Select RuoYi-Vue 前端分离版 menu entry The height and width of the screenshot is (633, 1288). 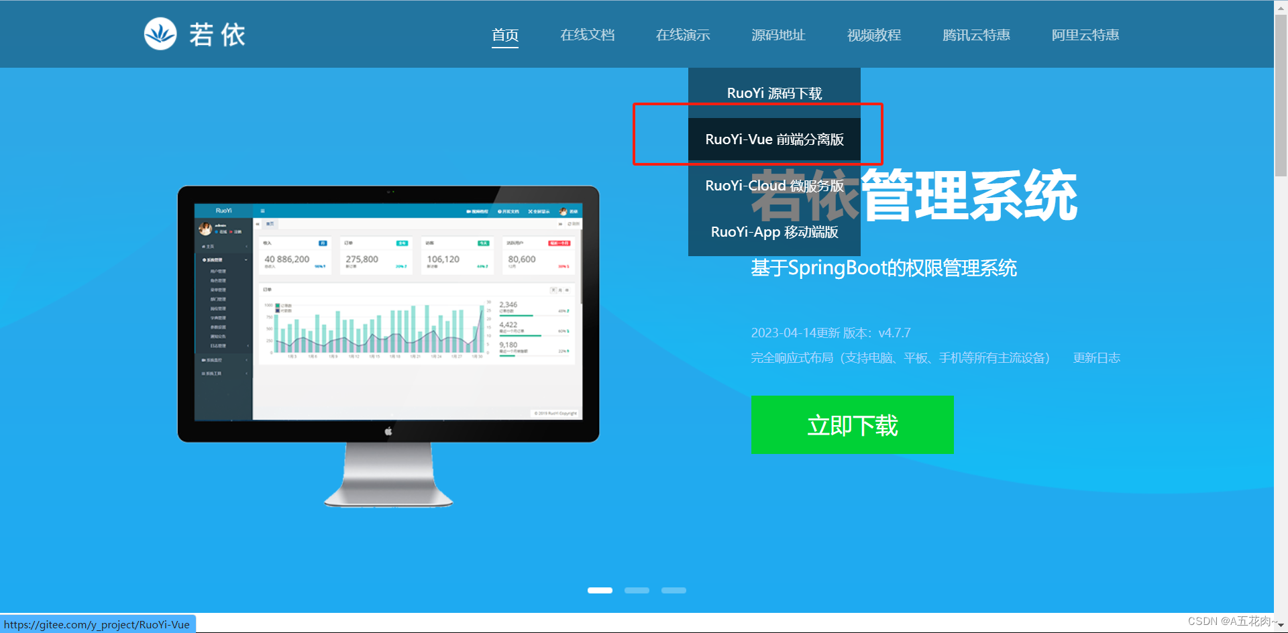point(774,139)
